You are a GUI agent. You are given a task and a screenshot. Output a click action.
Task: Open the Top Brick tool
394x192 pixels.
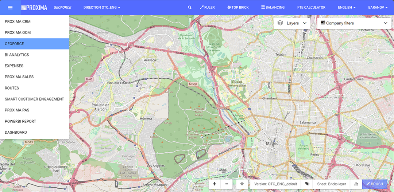point(238,8)
